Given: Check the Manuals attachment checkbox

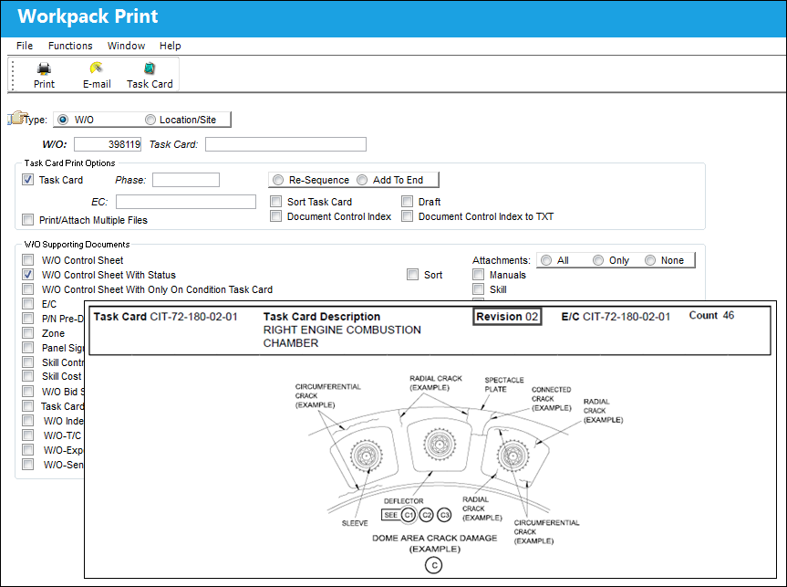Looking at the screenshot, I should [479, 275].
